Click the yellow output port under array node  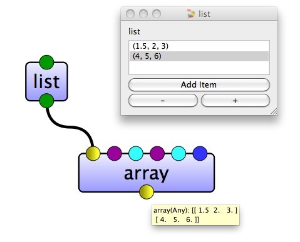[x=147, y=192]
